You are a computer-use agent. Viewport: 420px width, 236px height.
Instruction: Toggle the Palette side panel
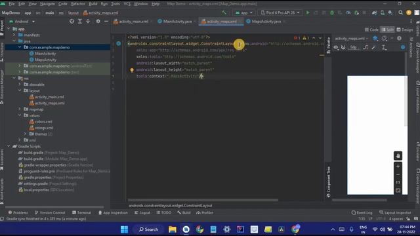coord(329,45)
